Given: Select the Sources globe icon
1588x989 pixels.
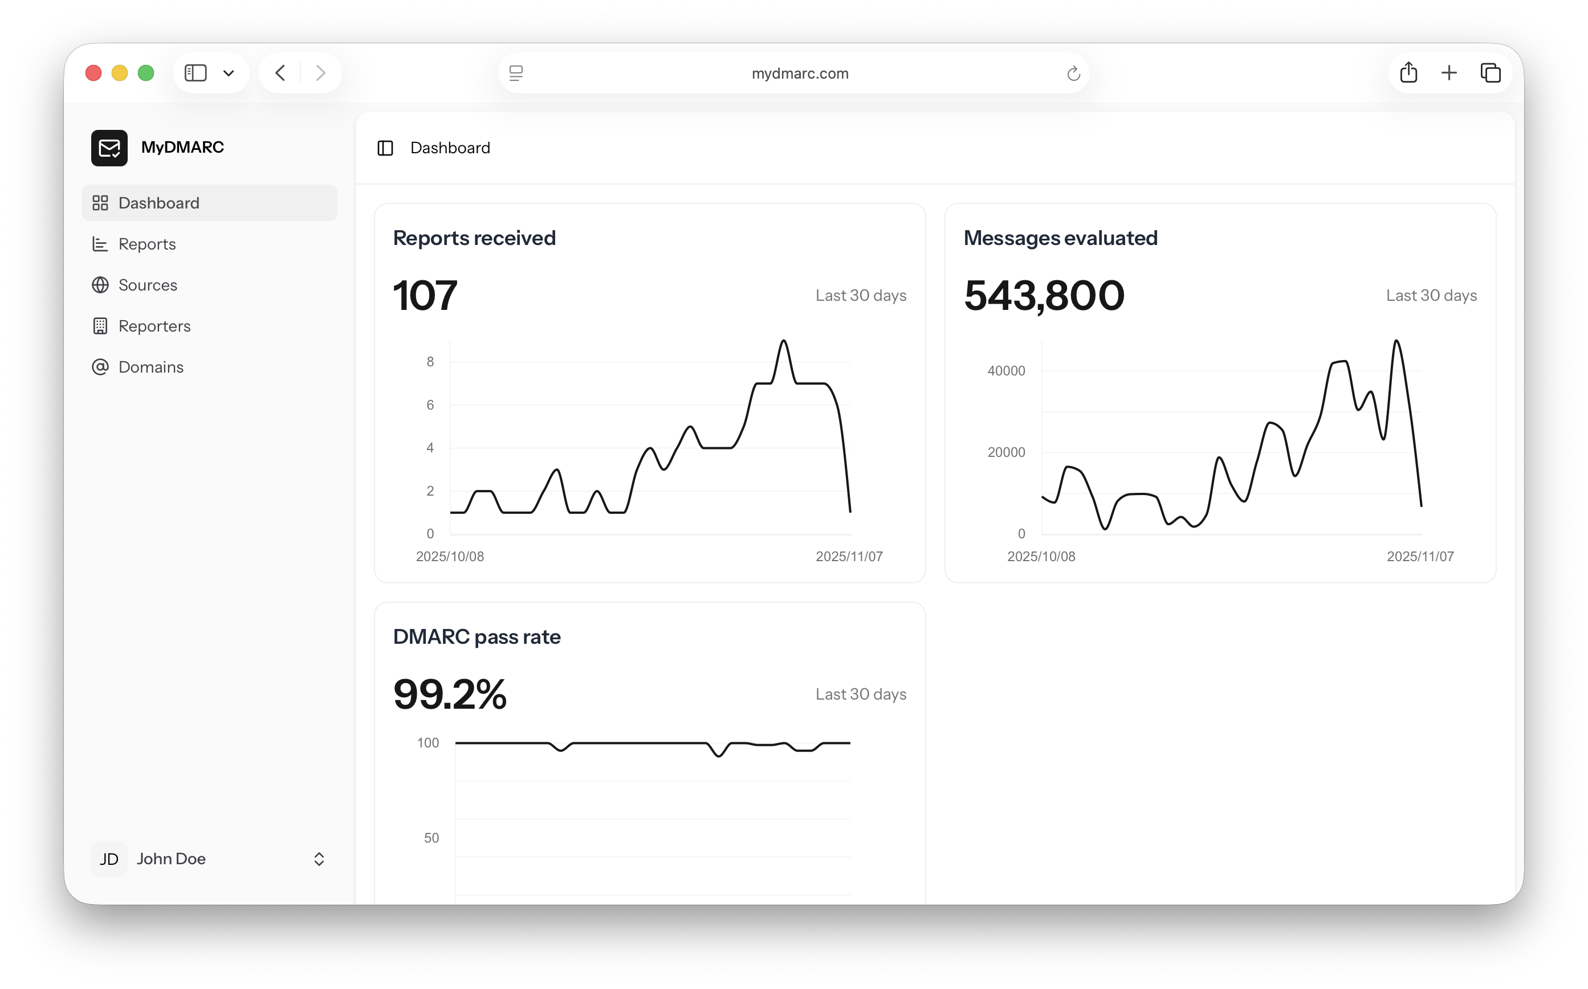Looking at the screenshot, I should pyautogui.click(x=100, y=284).
